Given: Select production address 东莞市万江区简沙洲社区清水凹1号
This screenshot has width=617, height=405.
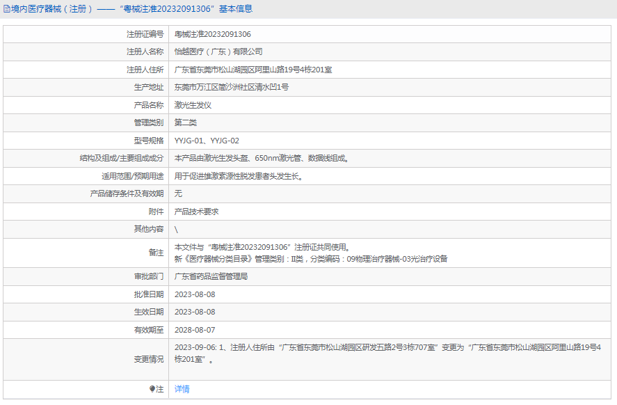Looking at the screenshot, I should [x=232, y=88].
